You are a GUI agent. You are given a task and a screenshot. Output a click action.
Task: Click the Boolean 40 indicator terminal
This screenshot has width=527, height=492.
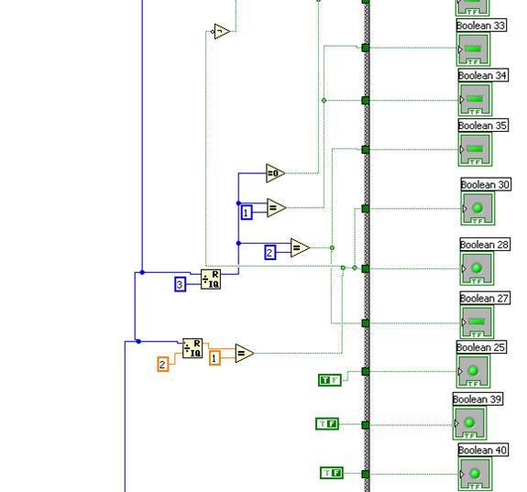[475, 474]
